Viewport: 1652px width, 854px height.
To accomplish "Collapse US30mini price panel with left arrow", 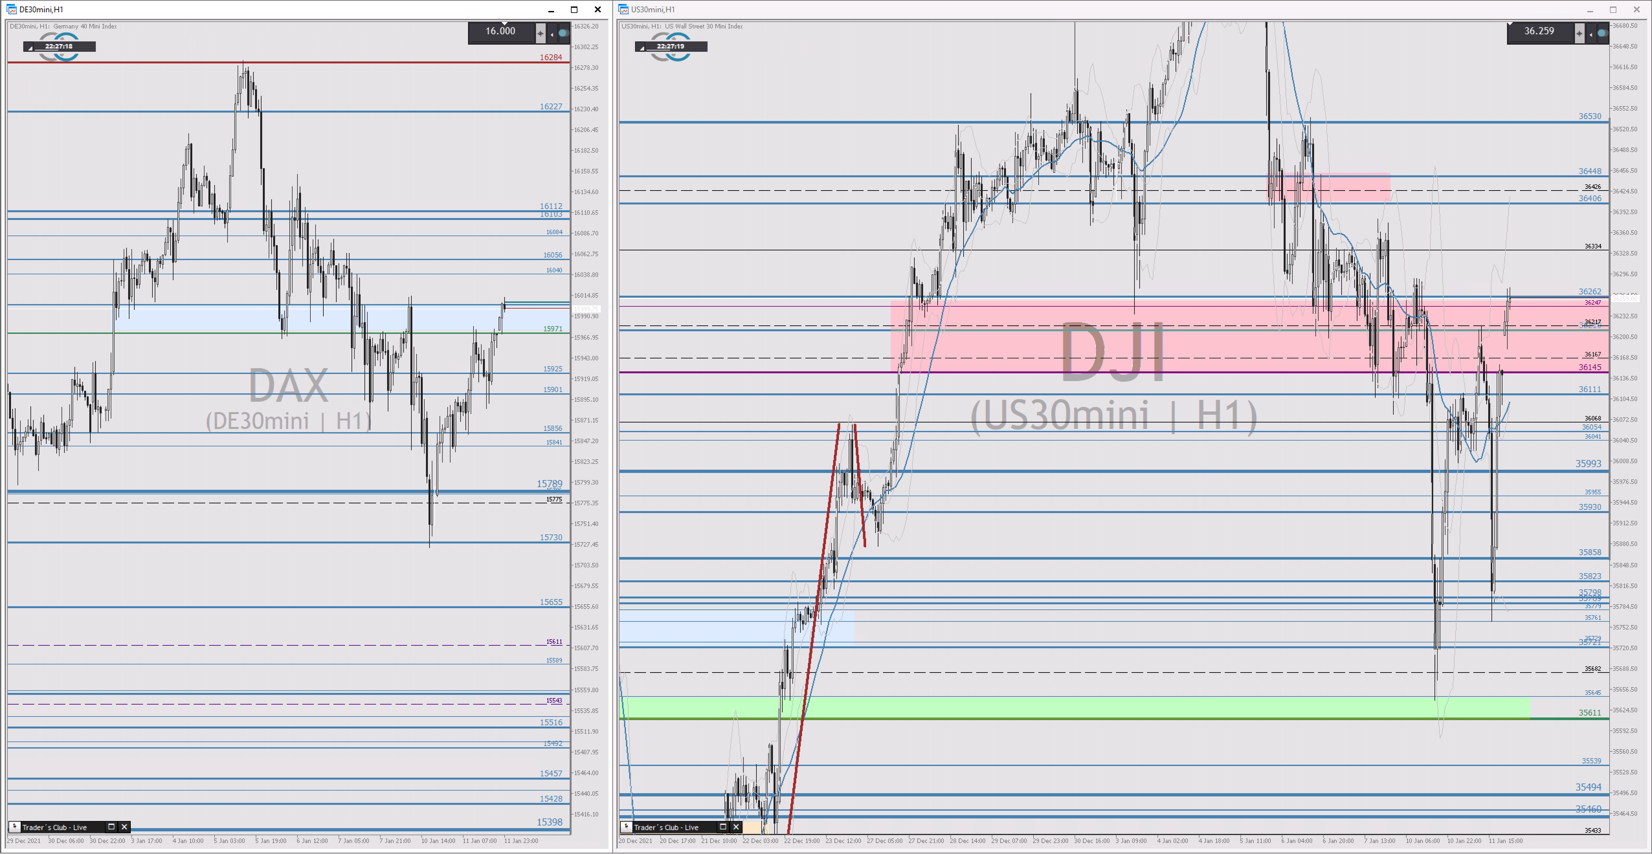I will click(1591, 33).
